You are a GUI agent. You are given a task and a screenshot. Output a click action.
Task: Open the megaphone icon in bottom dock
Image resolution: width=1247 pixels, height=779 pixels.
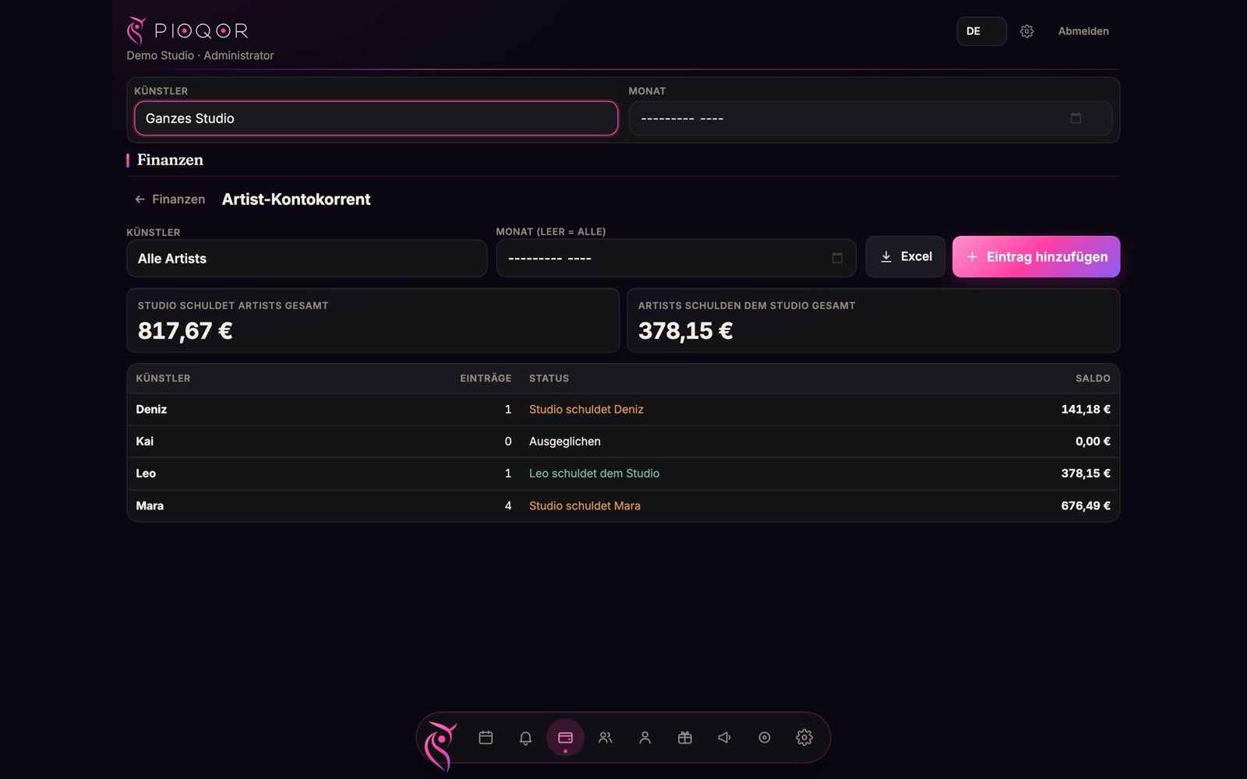[724, 737]
